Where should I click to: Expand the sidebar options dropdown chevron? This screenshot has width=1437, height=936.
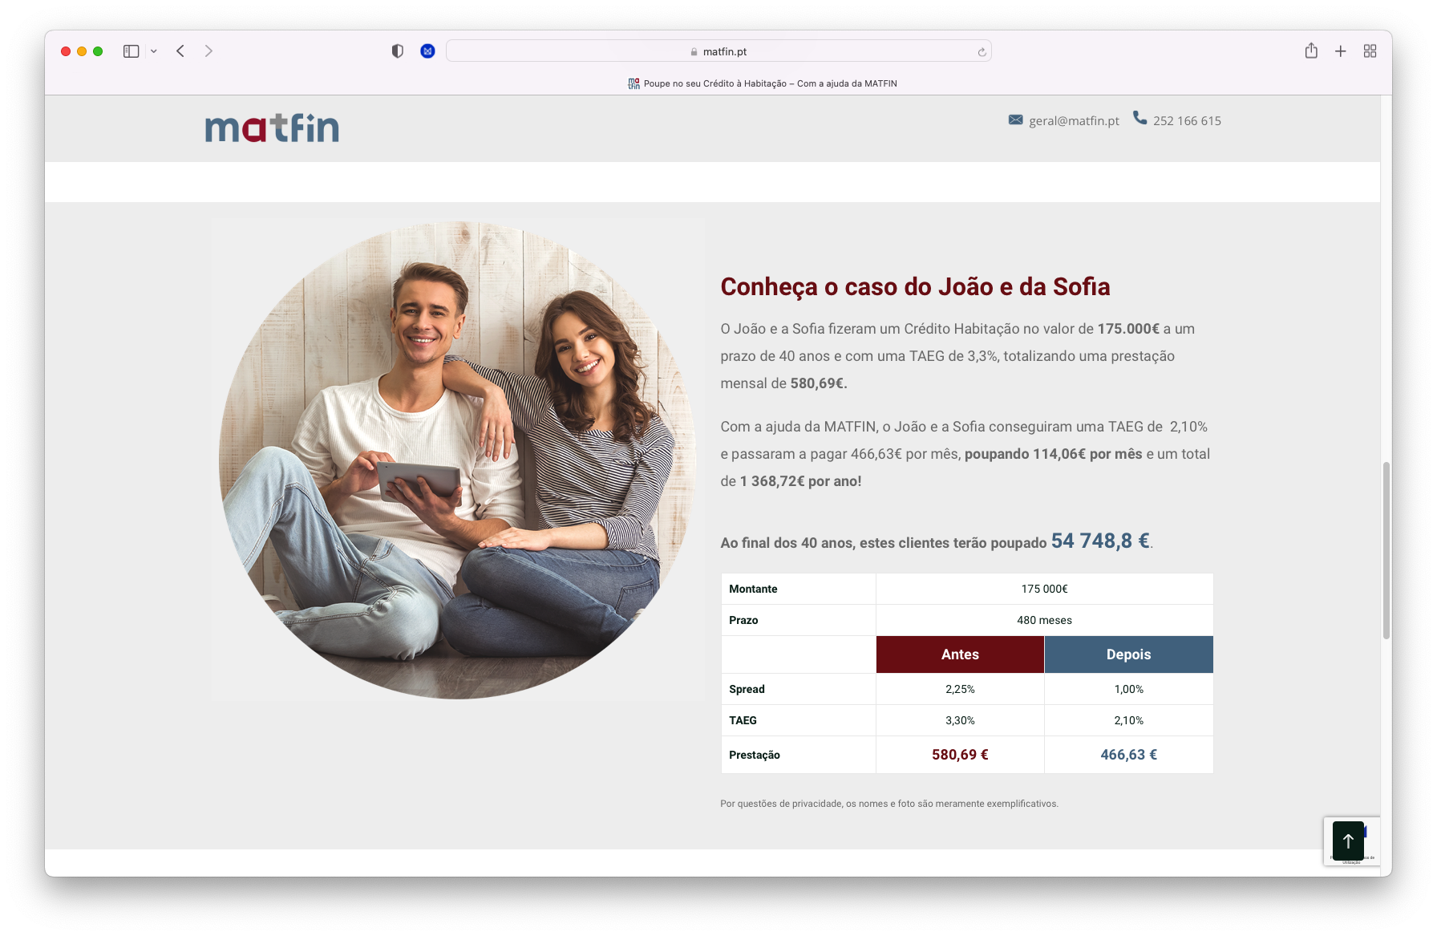point(154,51)
